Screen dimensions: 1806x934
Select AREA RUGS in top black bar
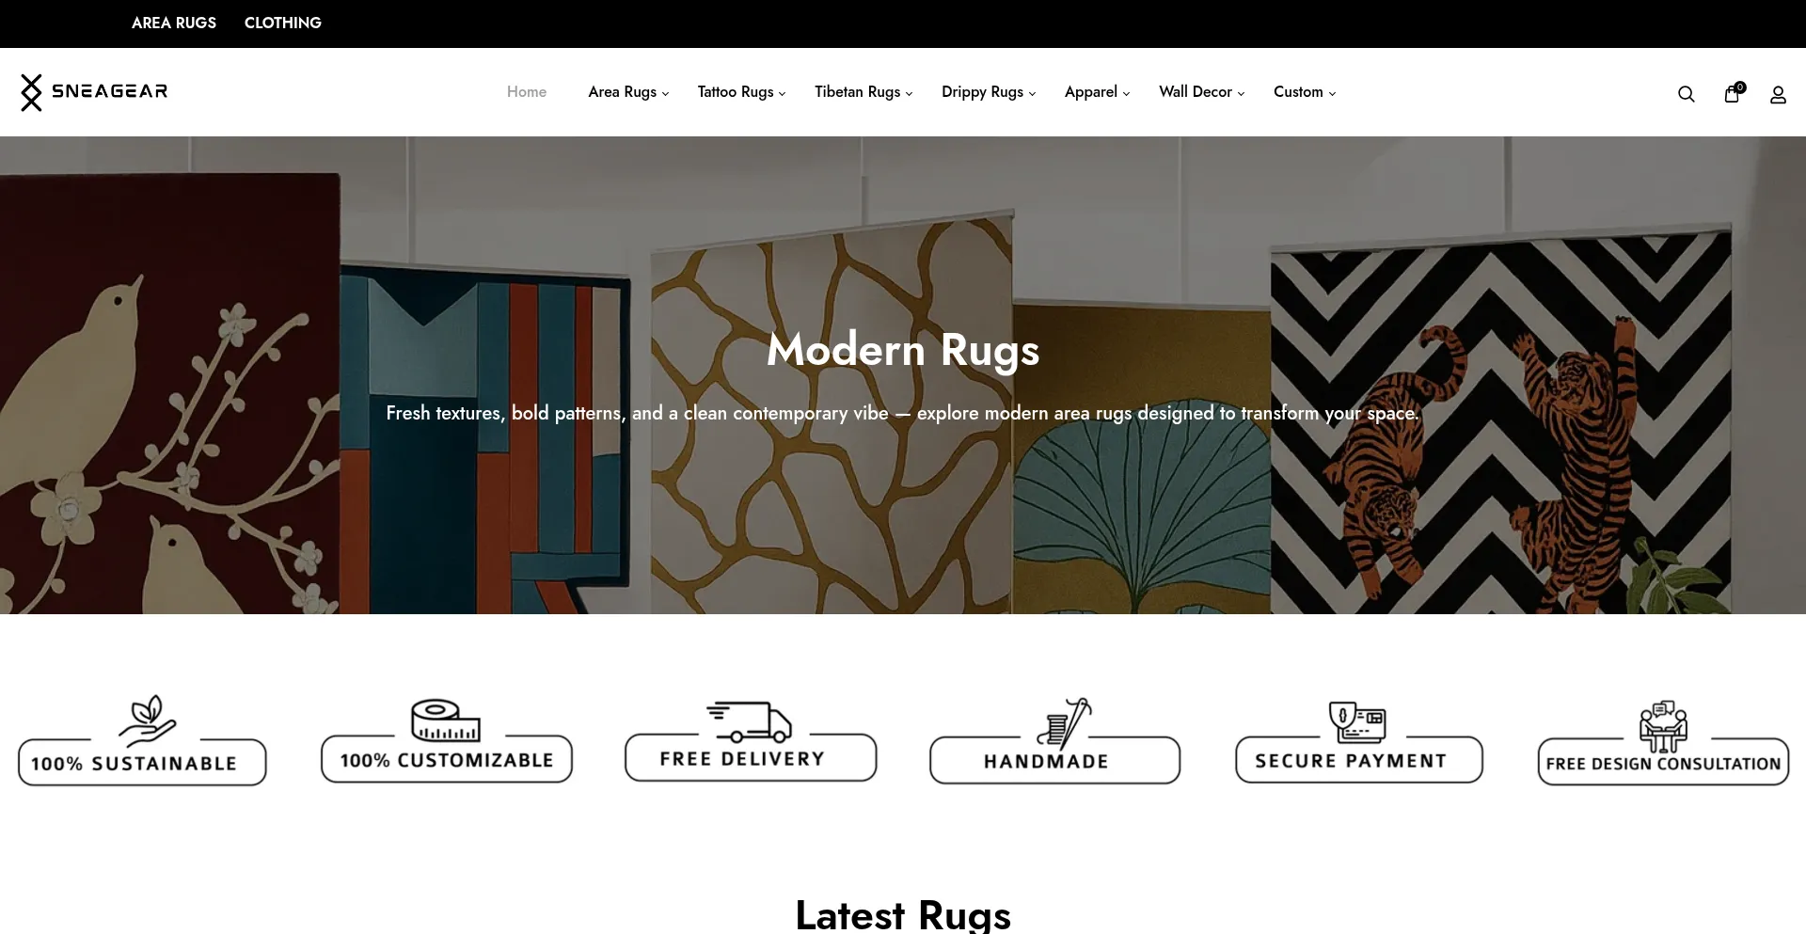174,23
